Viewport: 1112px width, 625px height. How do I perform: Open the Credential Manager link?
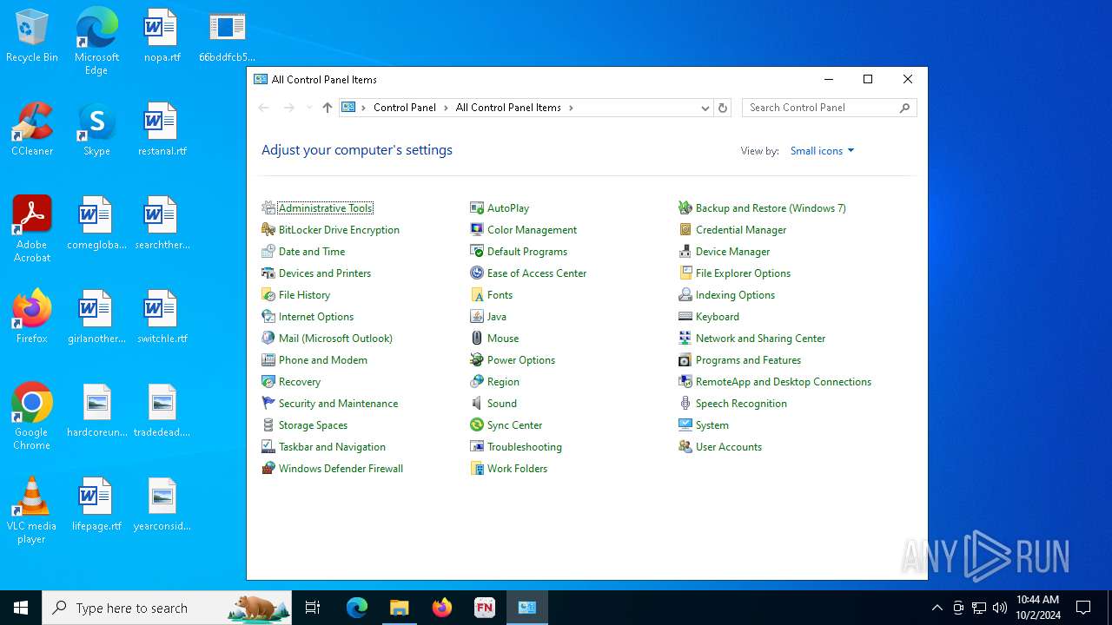[741, 230]
